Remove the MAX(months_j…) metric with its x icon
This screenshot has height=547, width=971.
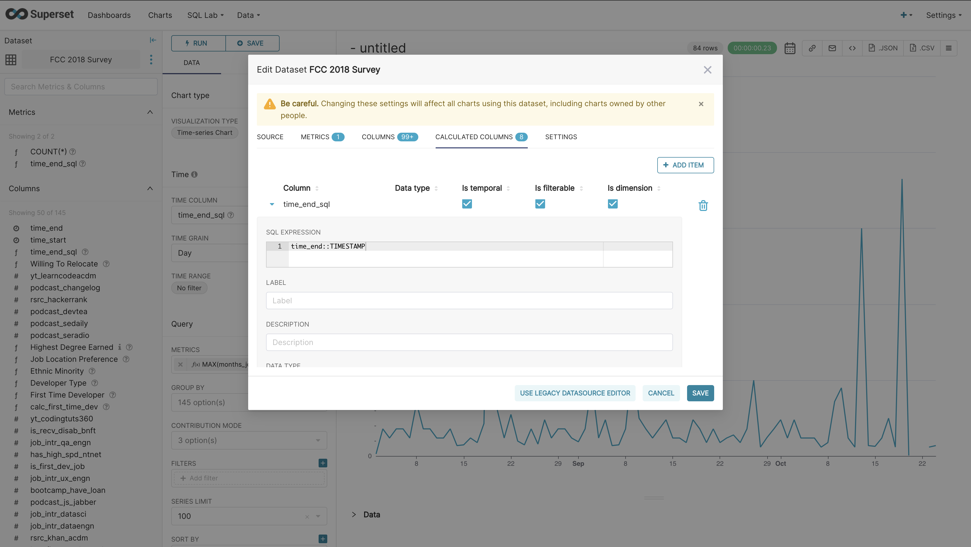click(x=180, y=364)
